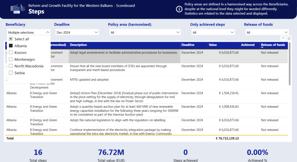Uncheck the Albania checkbox
This screenshot has width=297, height=162.
11,46
